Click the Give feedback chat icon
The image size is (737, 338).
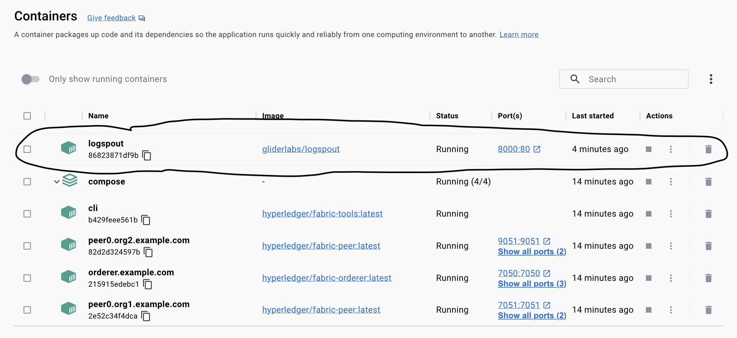(x=142, y=18)
